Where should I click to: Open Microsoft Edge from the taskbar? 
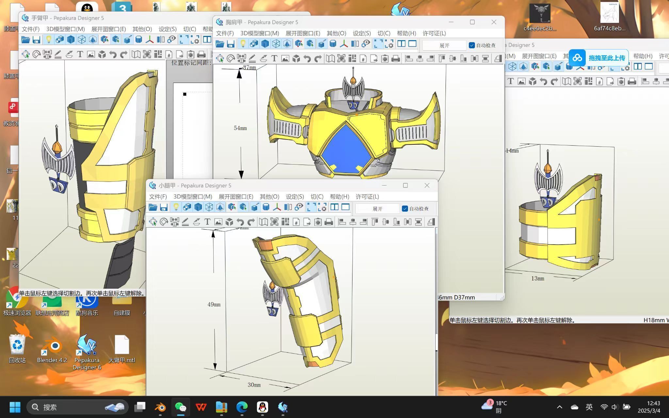coord(242,407)
